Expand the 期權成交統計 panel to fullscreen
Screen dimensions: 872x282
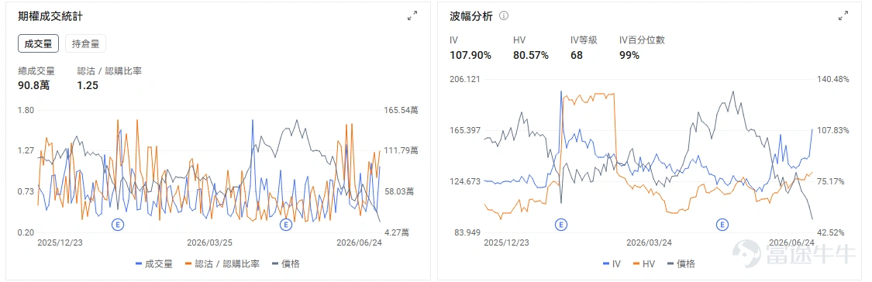[412, 16]
